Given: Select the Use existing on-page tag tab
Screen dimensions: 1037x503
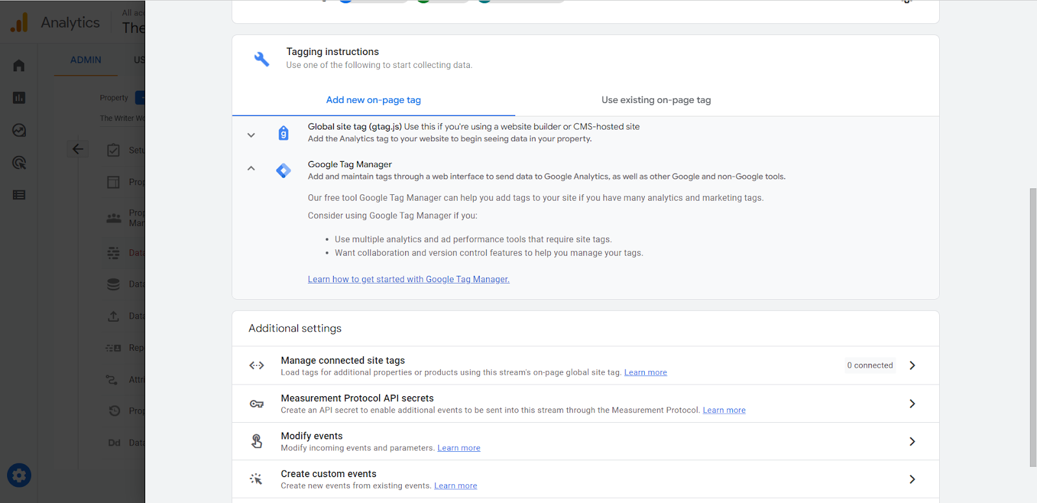Looking at the screenshot, I should click(x=656, y=100).
